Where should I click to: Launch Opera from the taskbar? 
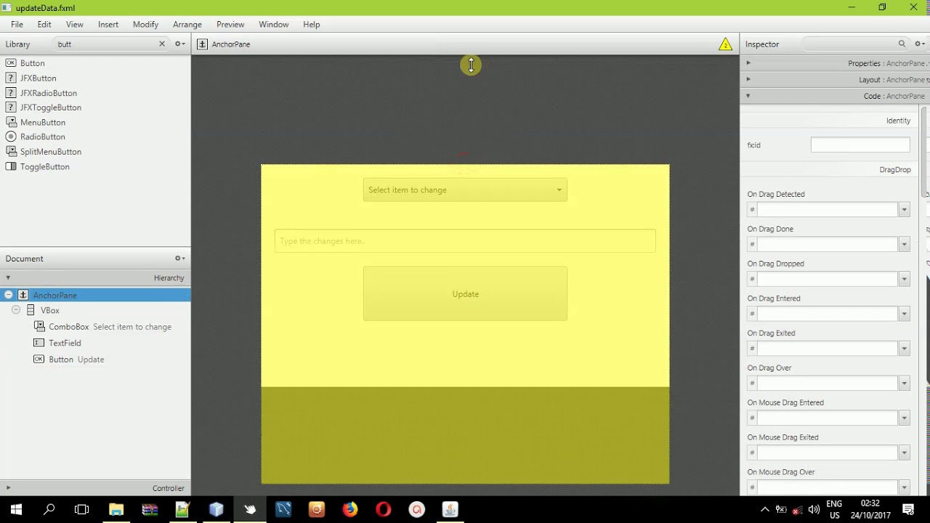coord(384,509)
